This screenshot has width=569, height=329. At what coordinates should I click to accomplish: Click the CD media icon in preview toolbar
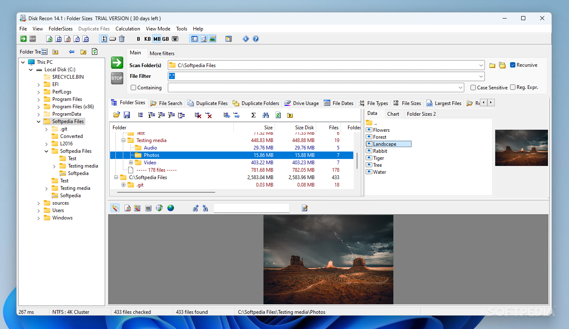click(x=160, y=208)
